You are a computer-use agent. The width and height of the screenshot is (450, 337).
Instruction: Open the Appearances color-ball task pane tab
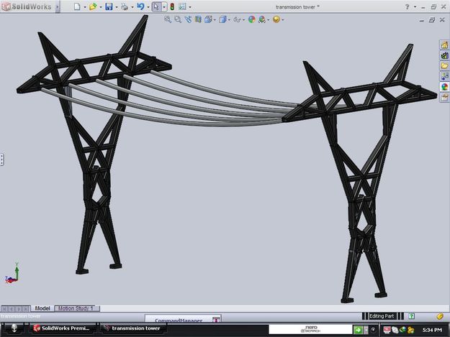pyautogui.click(x=444, y=87)
